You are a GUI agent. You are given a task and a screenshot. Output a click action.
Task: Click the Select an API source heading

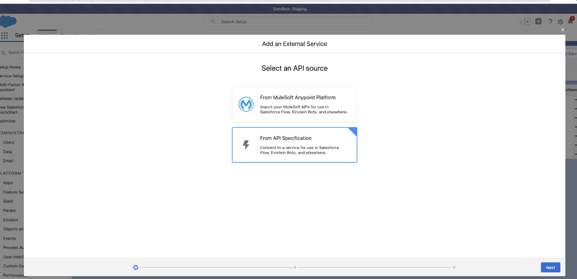294,68
